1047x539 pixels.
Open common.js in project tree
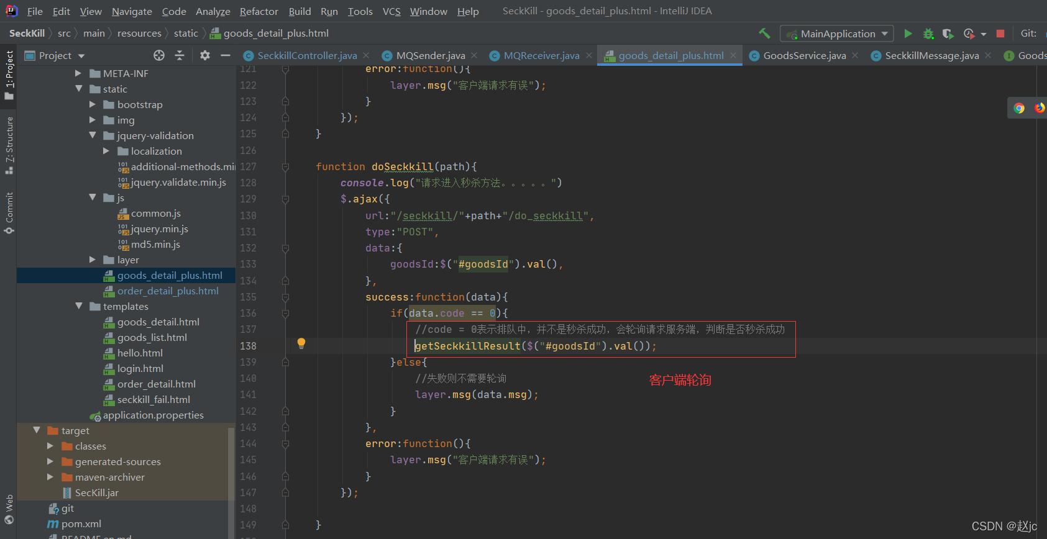pyautogui.click(x=155, y=213)
